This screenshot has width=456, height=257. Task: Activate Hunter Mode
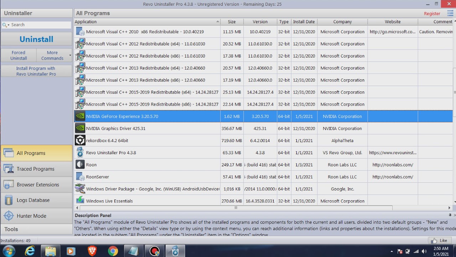36,216
